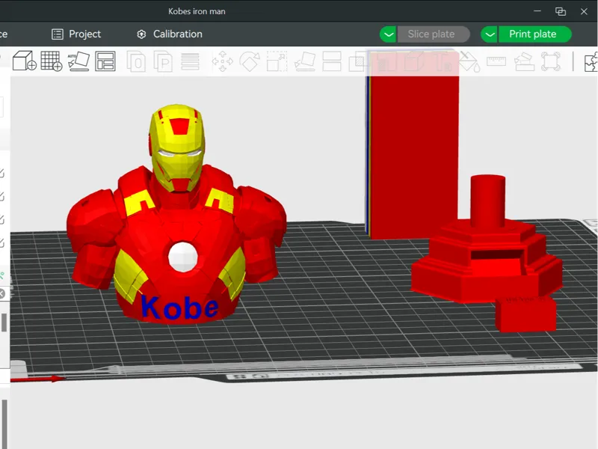This screenshot has width=598, height=449.
Task: Select the Iron Man bust model
Action: [176, 214]
